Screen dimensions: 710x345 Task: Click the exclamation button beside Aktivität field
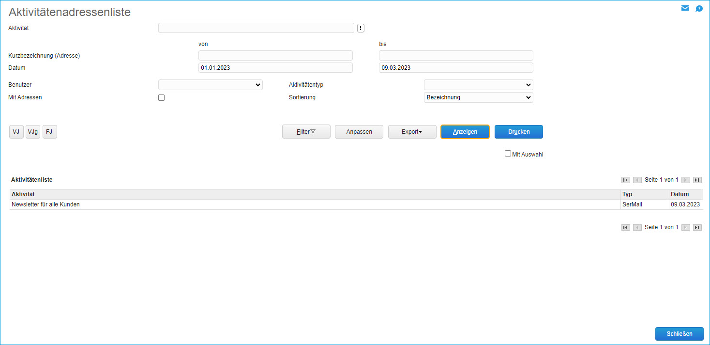(361, 28)
